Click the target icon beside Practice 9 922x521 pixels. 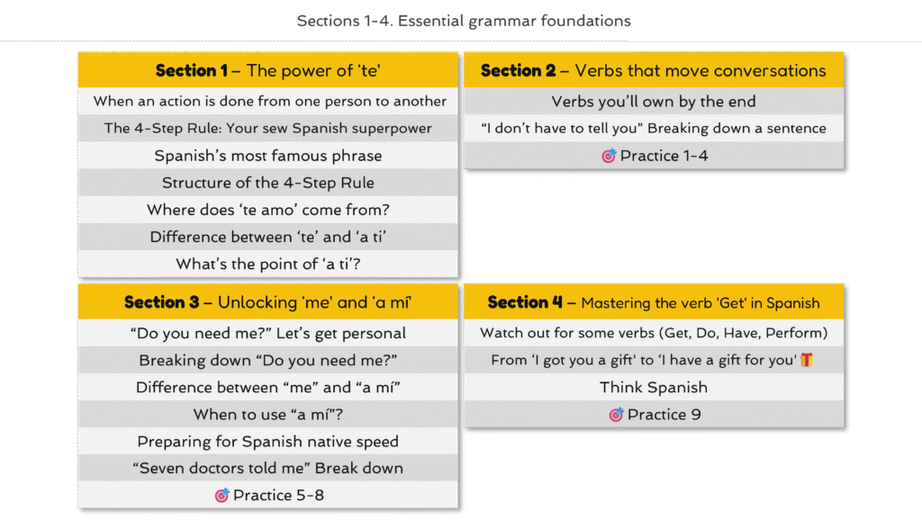[x=616, y=415]
